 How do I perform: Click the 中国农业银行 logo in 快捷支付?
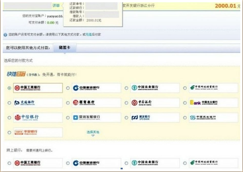155,88
